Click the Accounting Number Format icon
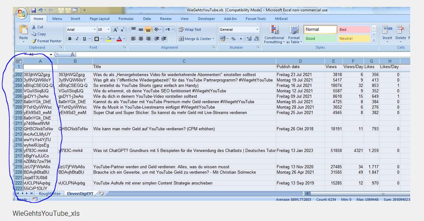Viewport: 424px width, 221px height. pos(222,39)
